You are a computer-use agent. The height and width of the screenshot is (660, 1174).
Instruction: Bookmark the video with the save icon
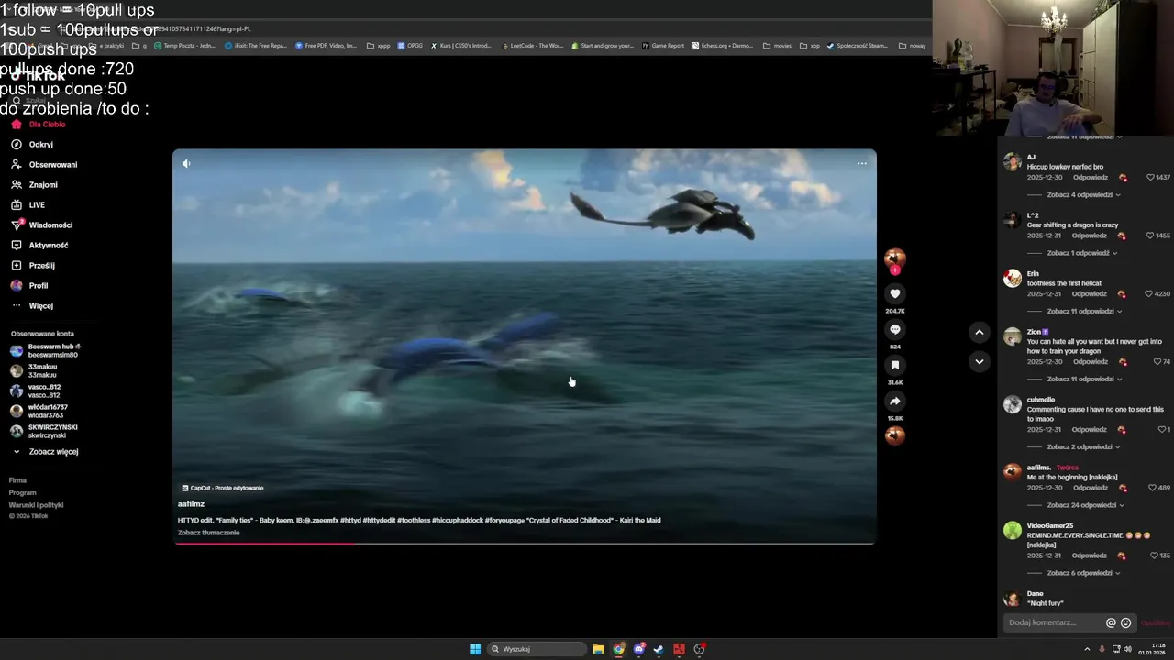[895, 365]
